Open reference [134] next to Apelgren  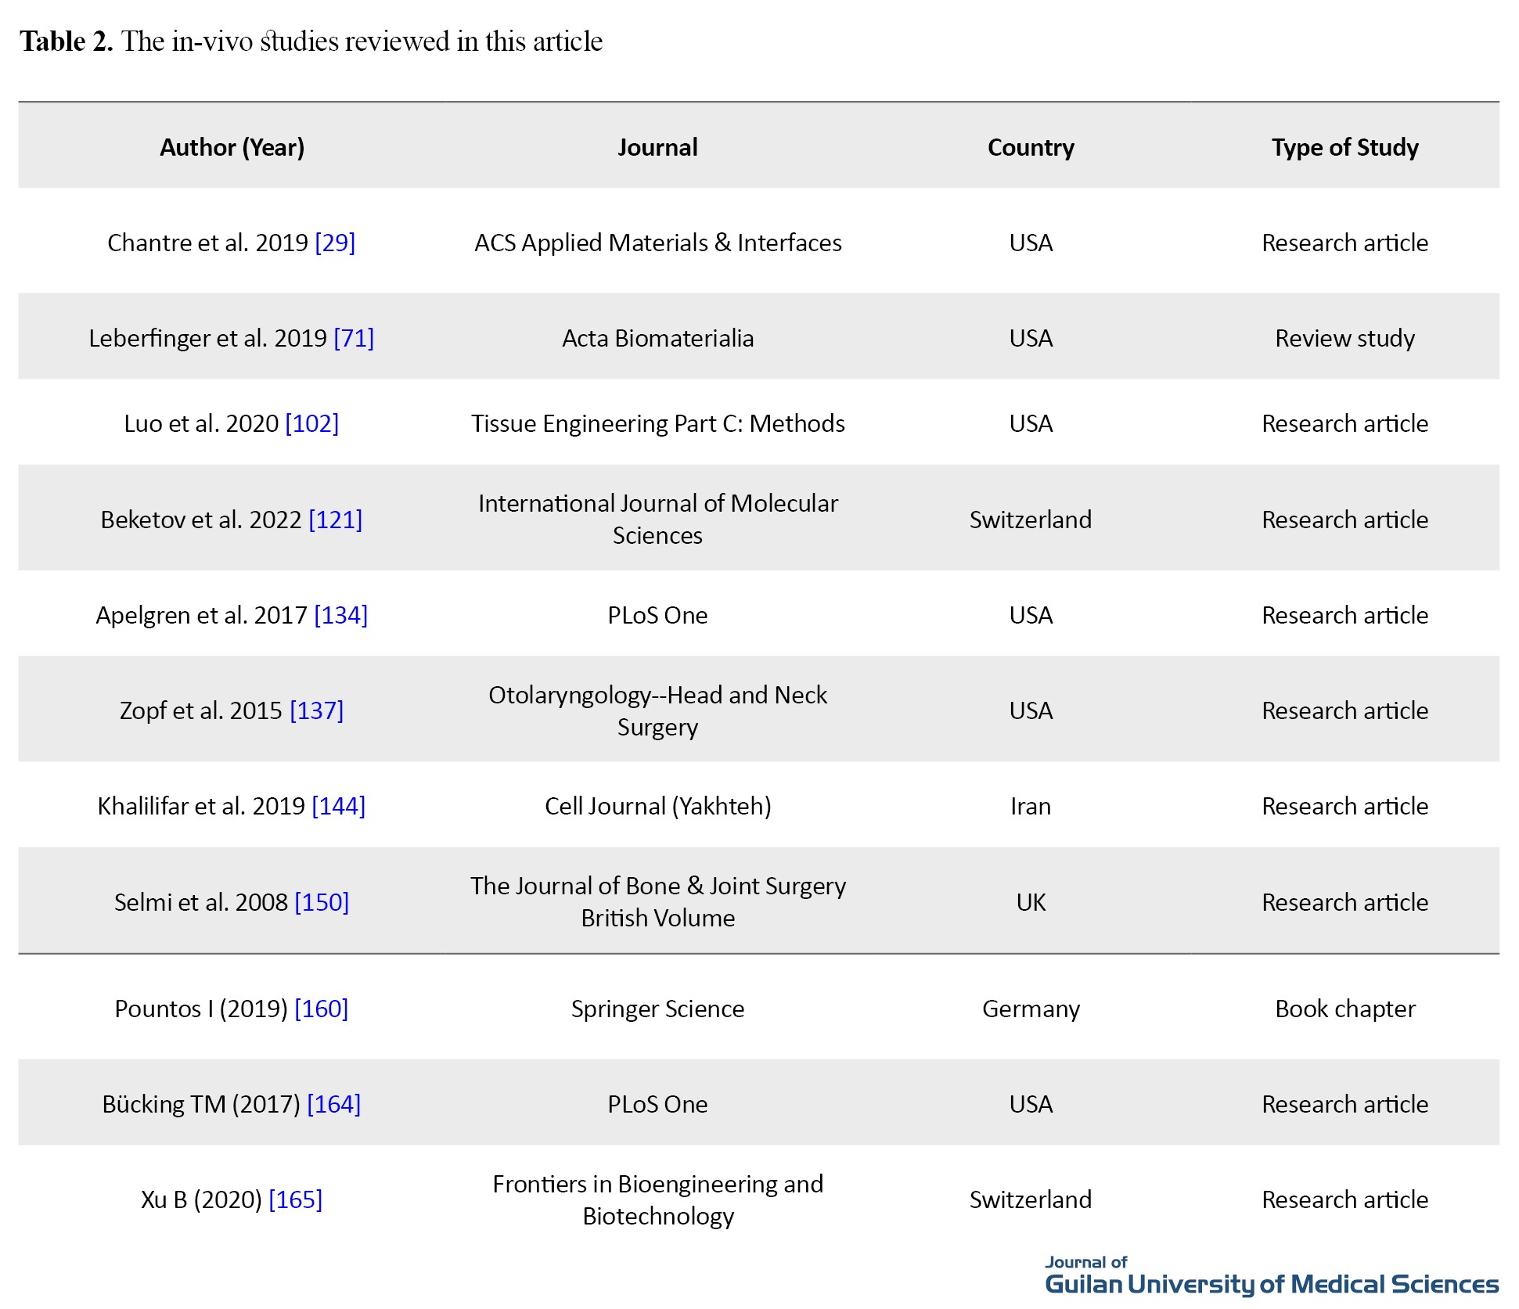(340, 615)
